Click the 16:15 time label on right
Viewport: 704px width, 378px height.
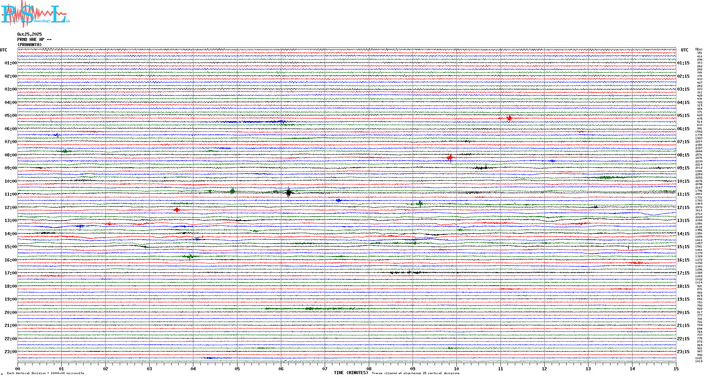[683, 260]
